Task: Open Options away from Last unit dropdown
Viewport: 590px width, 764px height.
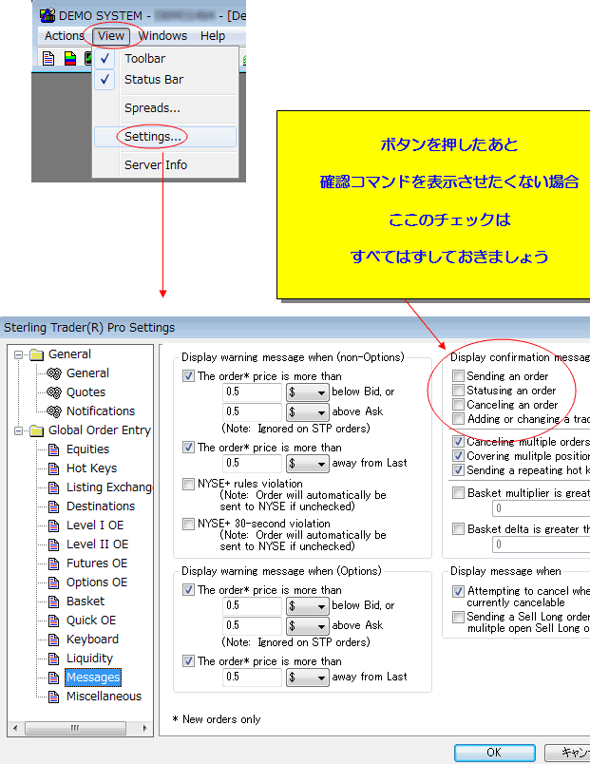Action: [308, 677]
